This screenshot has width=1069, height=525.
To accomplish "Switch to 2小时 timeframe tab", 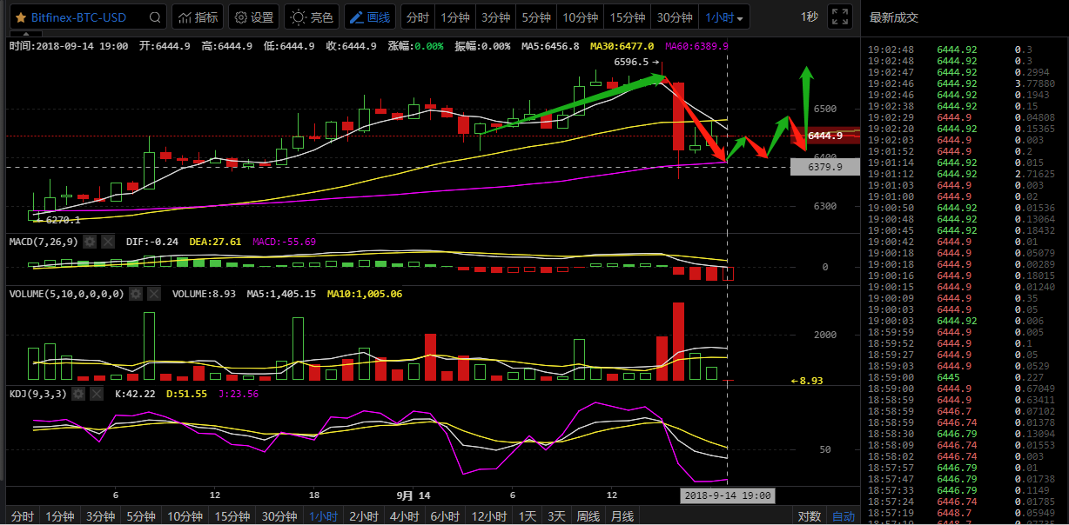I will [365, 516].
